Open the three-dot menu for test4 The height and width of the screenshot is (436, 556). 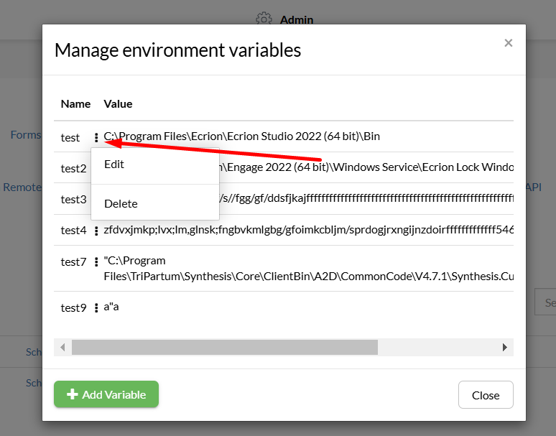coord(96,231)
